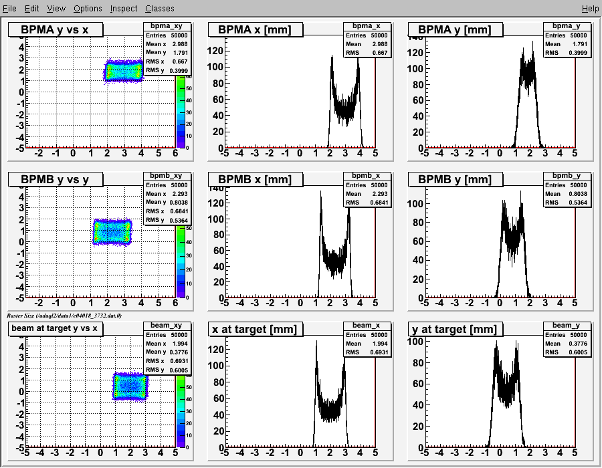
Task: Select the 'x at target [mm]' title
Action: tap(255, 329)
